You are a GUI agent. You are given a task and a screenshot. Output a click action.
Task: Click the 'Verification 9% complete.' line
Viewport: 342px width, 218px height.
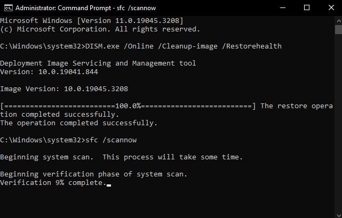(x=53, y=183)
